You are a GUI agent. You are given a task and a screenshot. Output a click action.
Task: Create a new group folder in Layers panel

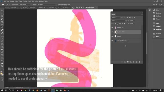[x=134, y=62]
